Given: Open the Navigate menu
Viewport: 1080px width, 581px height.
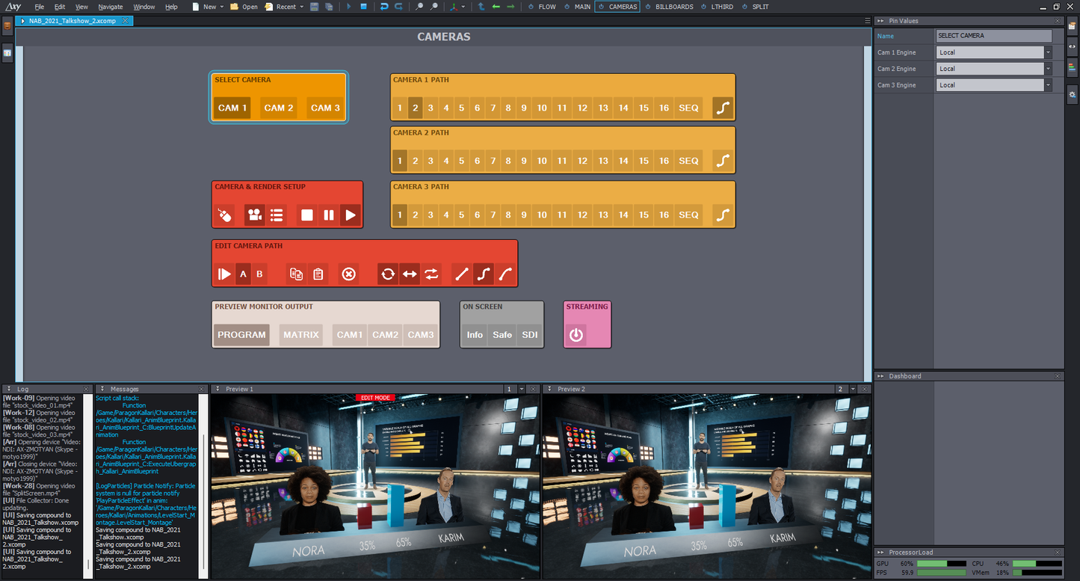Looking at the screenshot, I should tap(111, 7).
